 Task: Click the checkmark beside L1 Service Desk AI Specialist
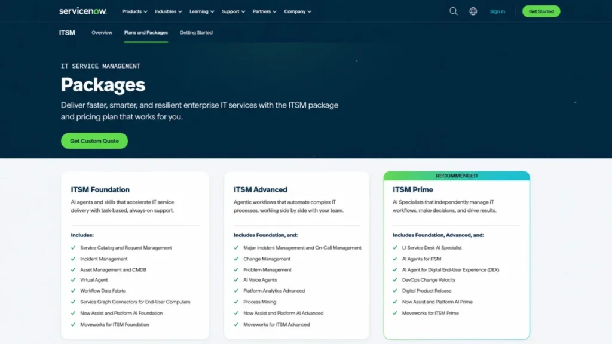(395, 248)
